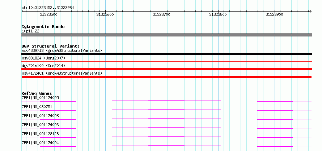Viewport: 322px width, 151px height.
Task: Click the nsv4172461 (gnomADStructuralVariants) label
Action: pos(62,73)
